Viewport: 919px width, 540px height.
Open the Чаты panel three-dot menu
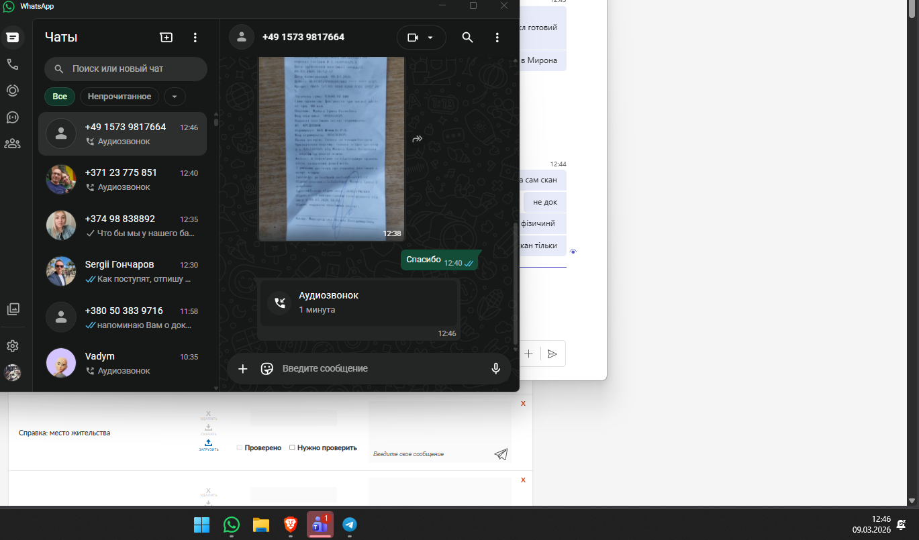[195, 38]
